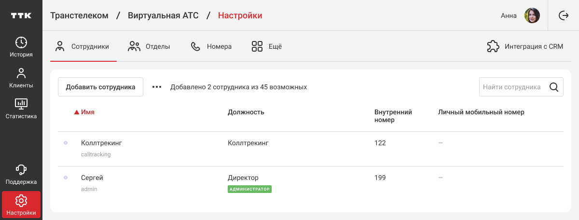Select the Сотрудники tab
The width and height of the screenshot is (579, 220).
pos(83,47)
